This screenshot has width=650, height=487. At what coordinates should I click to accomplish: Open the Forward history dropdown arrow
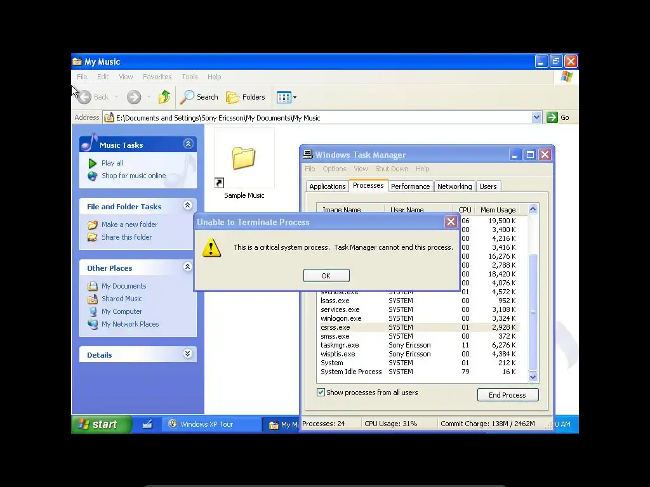149,97
